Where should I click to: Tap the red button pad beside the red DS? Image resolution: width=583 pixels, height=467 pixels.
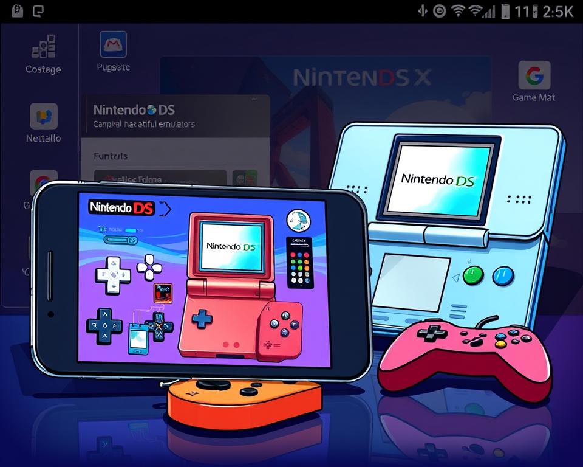(281, 331)
